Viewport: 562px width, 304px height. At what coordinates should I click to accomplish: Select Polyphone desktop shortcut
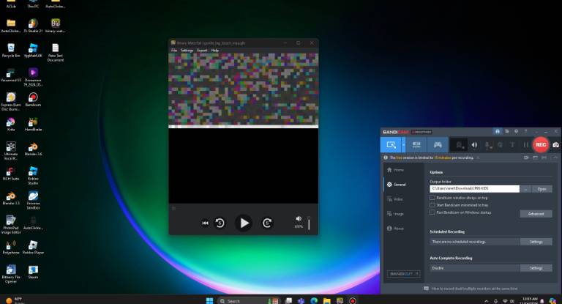pos(11,248)
